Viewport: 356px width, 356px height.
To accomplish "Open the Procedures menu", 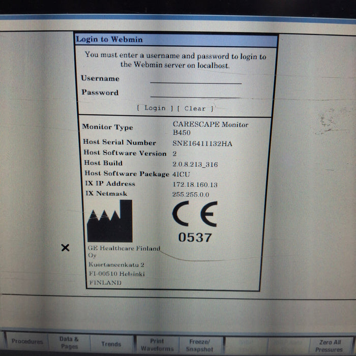I will pos(27,341).
